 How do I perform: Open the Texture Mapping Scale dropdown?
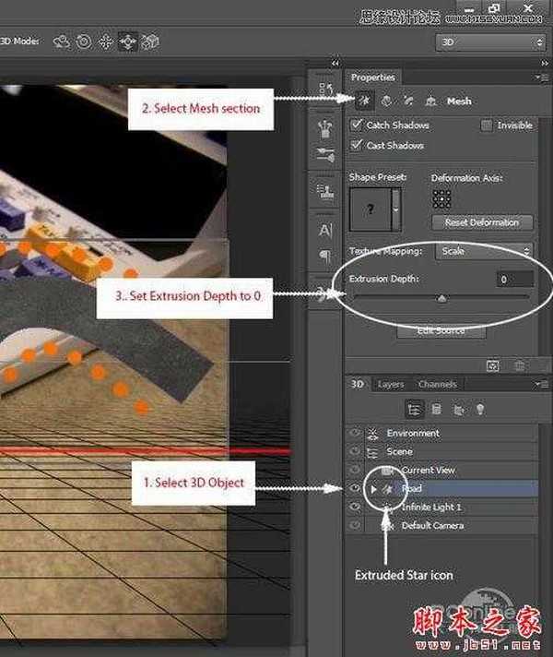pyautogui.click(x=485, y=251)
